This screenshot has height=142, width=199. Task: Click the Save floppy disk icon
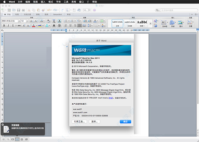pos(19,10)
